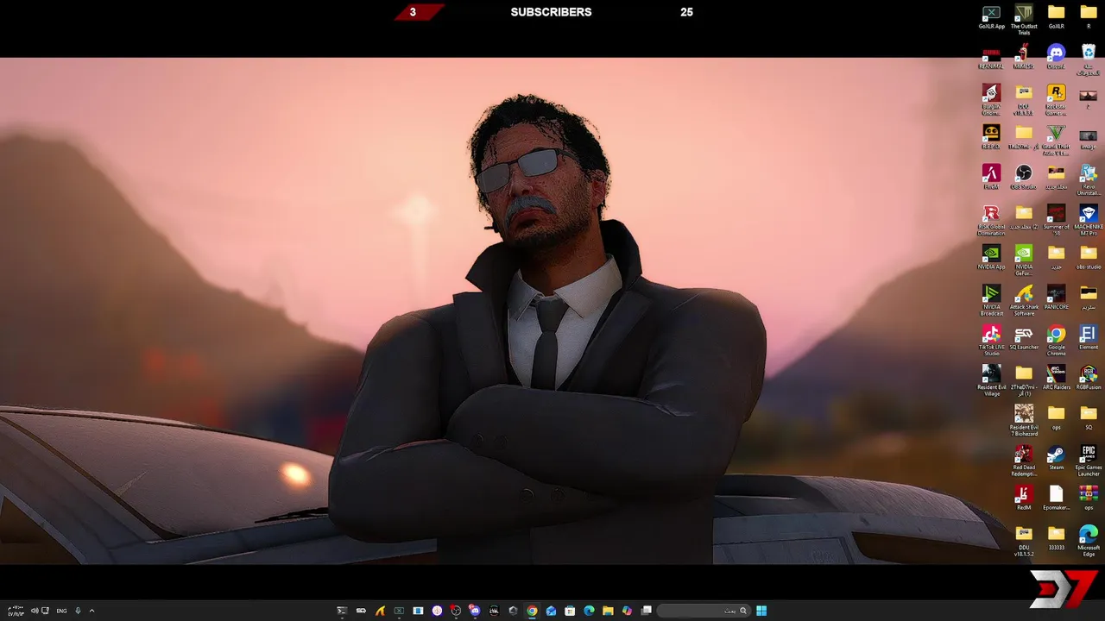Viewport: 1105px width, 621px height.
Task: Open the RGBFusion shortcut
Action: pyautogui.click(x=1088, y=378)
